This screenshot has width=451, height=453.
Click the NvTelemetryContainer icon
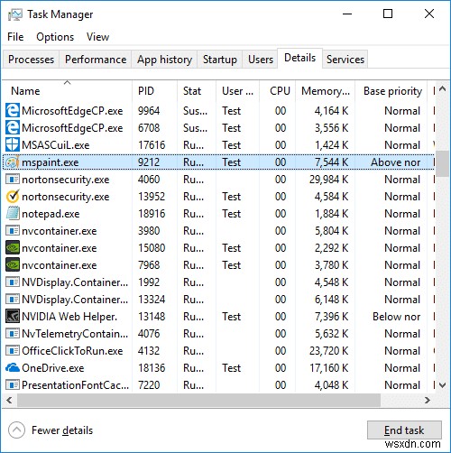point(13,334)
